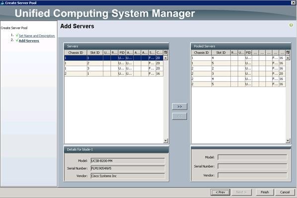Click the C... cores header in Servers table

coord(159,52)
